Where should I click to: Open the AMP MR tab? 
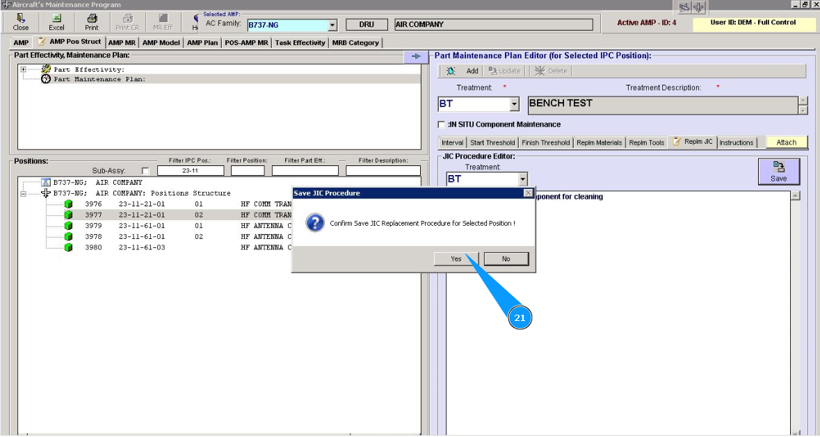point(122,43)
